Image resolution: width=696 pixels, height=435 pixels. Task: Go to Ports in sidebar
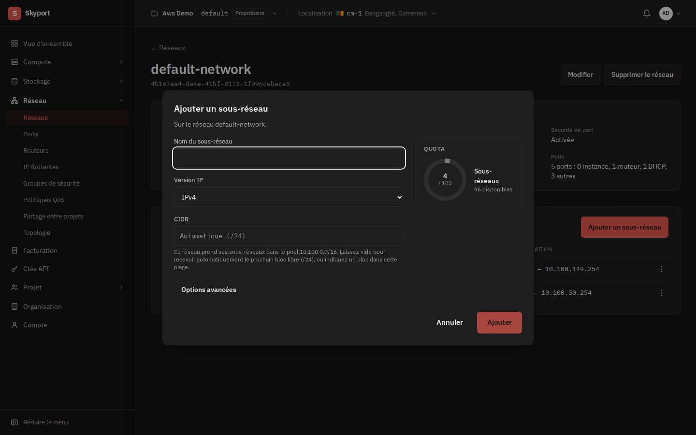coord(30,134)
